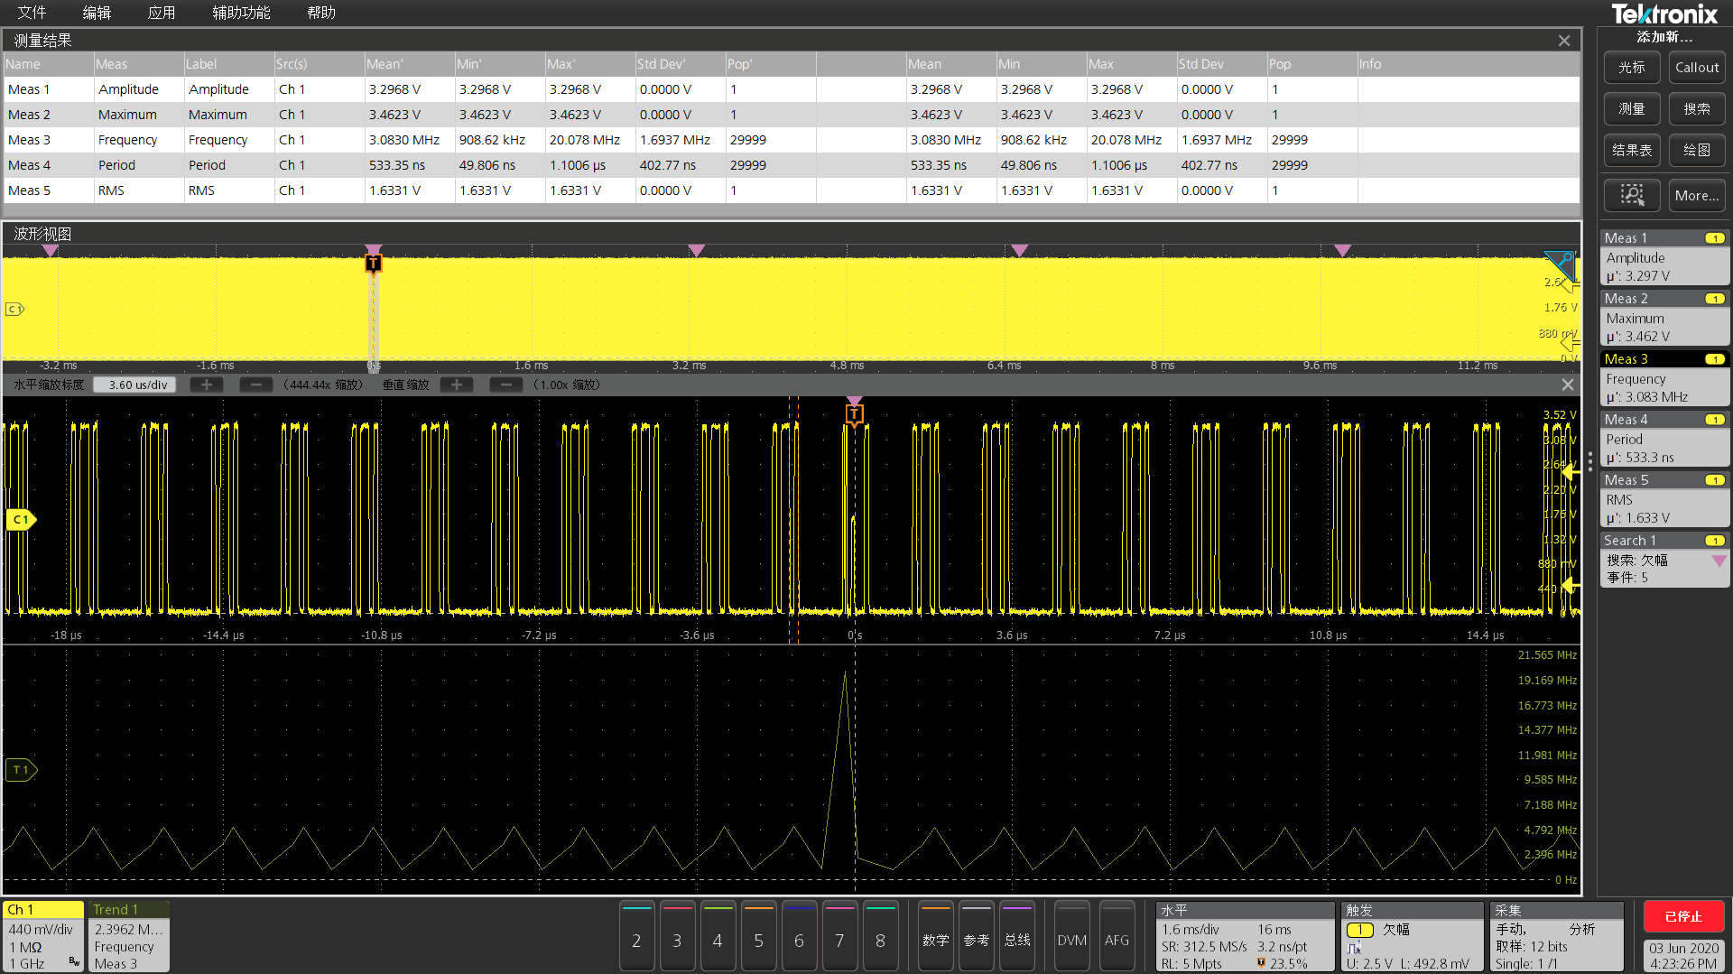This screenshot has height=974, width=1733.
Task: Click the upper trigger threshold arrow at the waveform's right edge
Action: coord(1571,471)
